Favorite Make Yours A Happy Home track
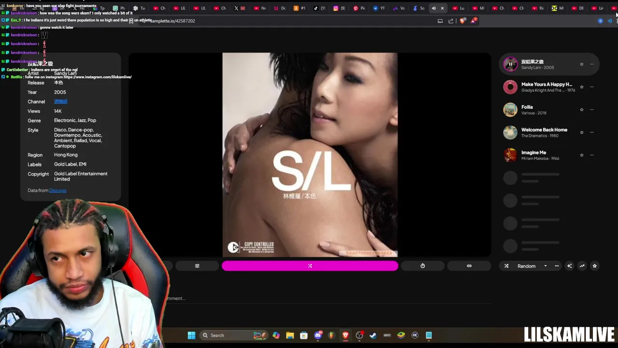Viewport: 618px width, 348px height. [582, 87]
